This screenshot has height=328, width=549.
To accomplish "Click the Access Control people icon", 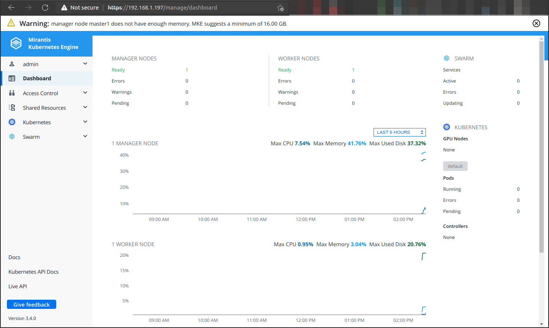I will pyautogui.click(x=12, y=93).
